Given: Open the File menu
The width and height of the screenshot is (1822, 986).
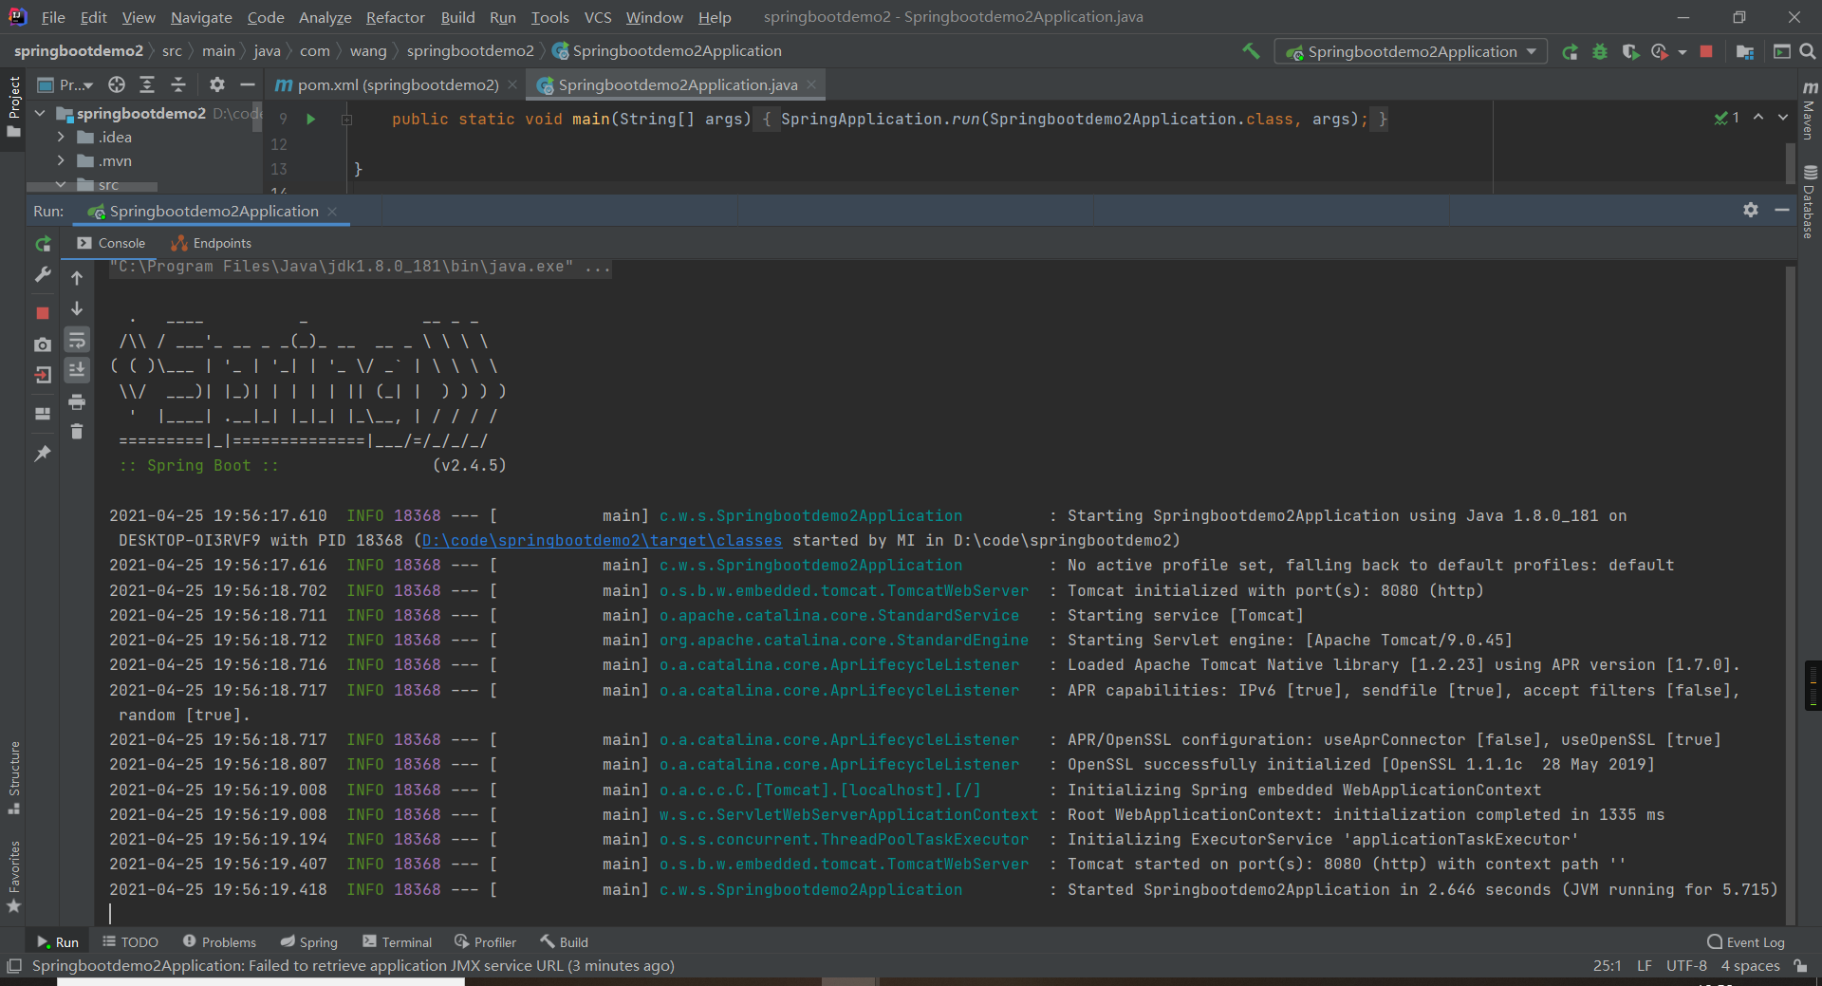Looking at the screenshot, I should coord(53,17).
